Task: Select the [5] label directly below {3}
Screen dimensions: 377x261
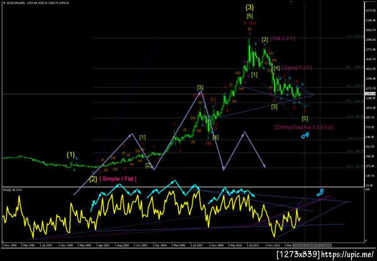Action: [x=249, y=16]
